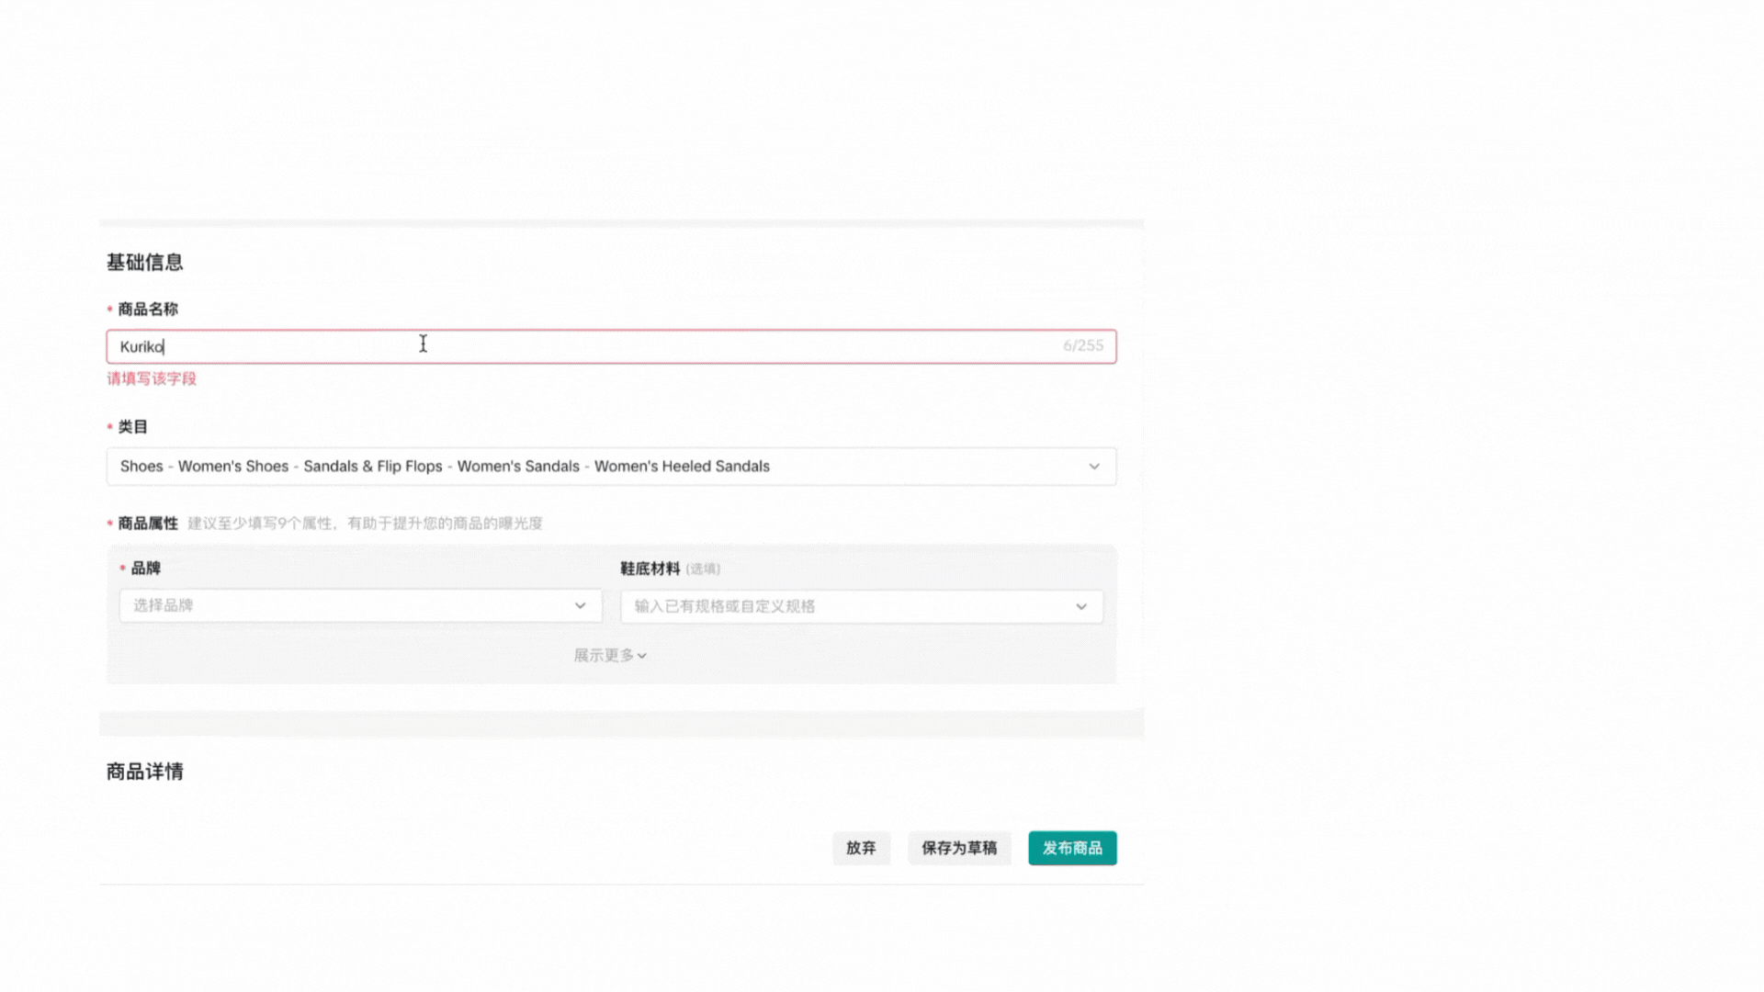The width and height of the screenshot is (1764, 992).
Task: Click the chevron icon in 鞋底材料 field
Action: (1081, 606)
